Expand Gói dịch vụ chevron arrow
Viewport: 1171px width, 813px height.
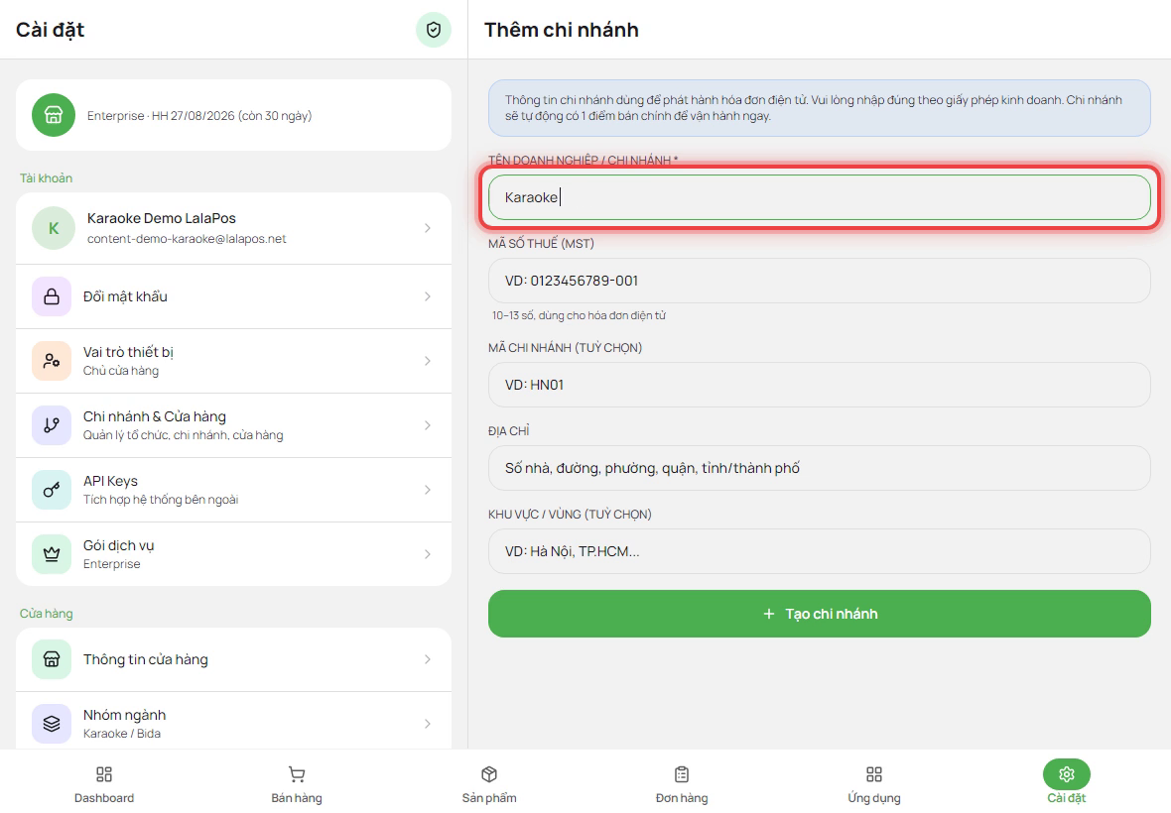(x=427, y=554)
